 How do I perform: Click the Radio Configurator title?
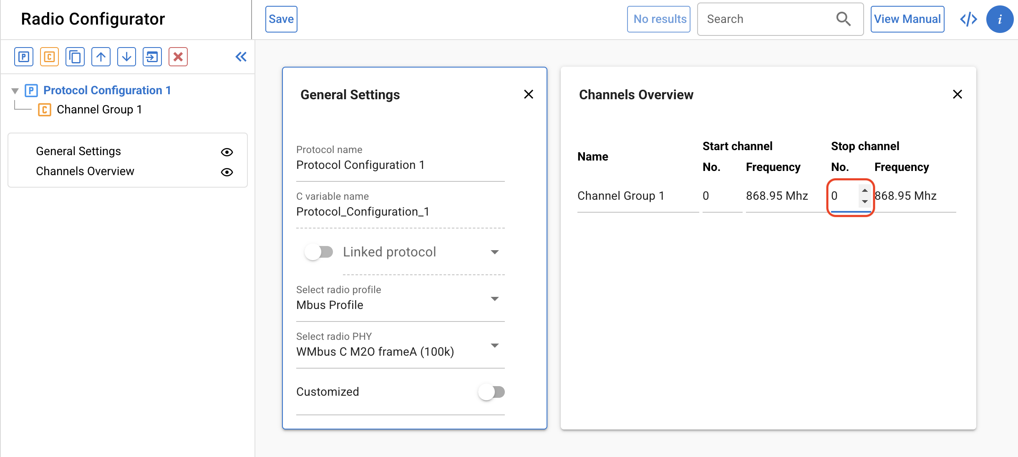pyautogui.click(x=93, y=19)
